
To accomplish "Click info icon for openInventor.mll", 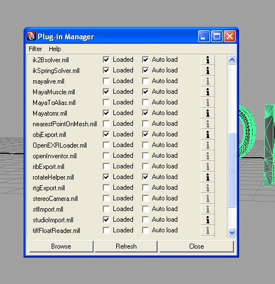I will pos(208,156).
